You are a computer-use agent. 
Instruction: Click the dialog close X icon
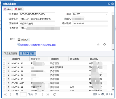click(x=112, y=4)
